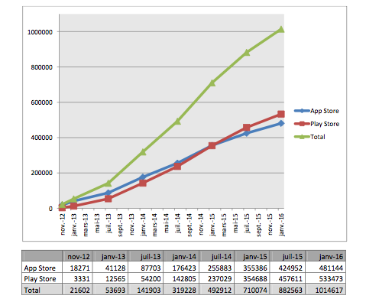
Task: Click the sept.-13 x-axis label
Action: 120,225
